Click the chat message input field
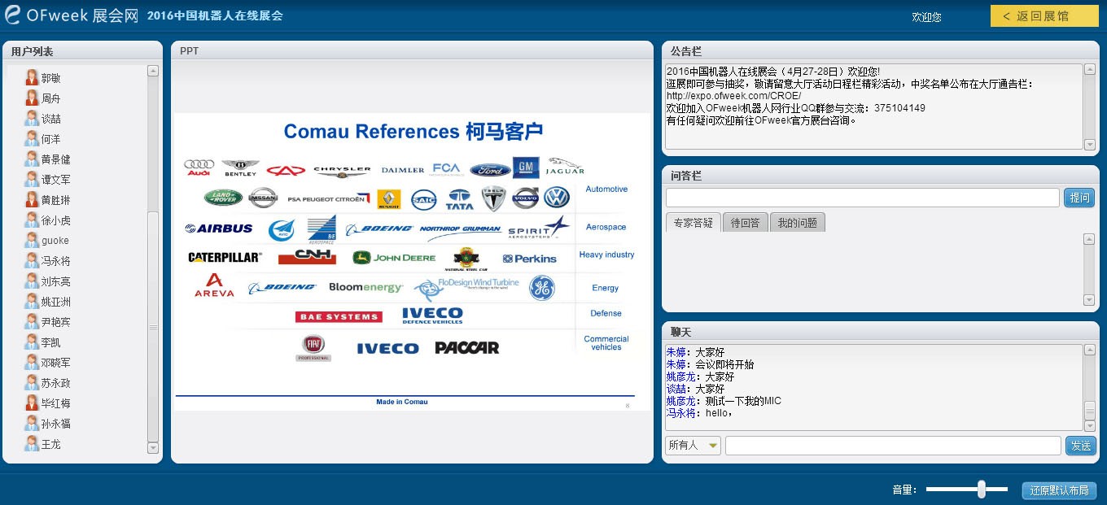This screenshot has width=1107, height=505. point(893,446)
